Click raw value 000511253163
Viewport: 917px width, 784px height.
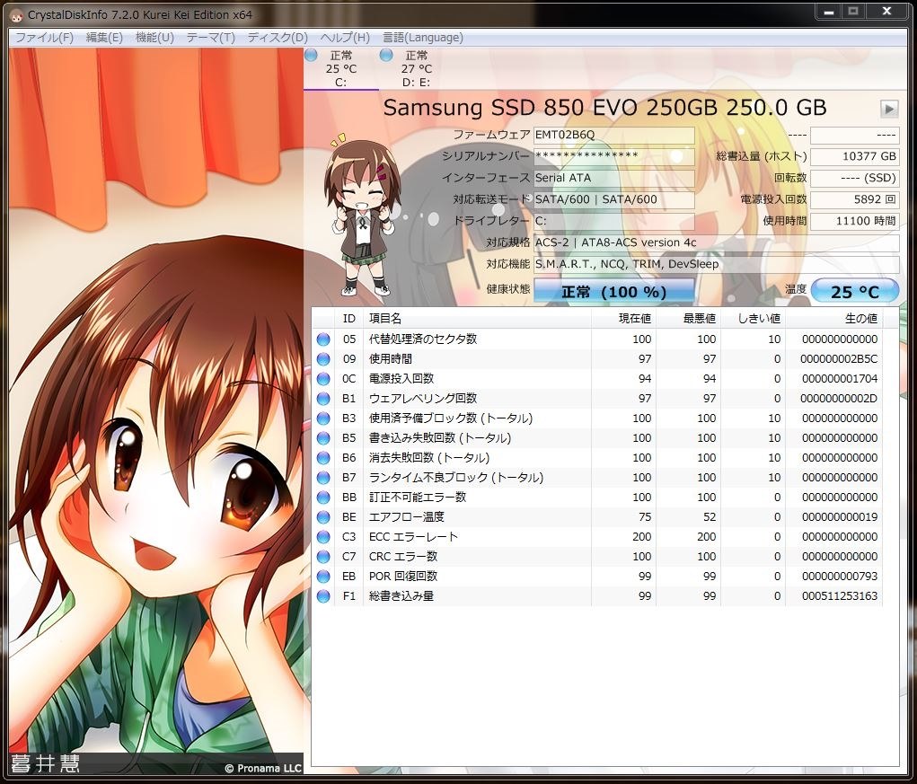pyautogui.click(x=840, y=596)
